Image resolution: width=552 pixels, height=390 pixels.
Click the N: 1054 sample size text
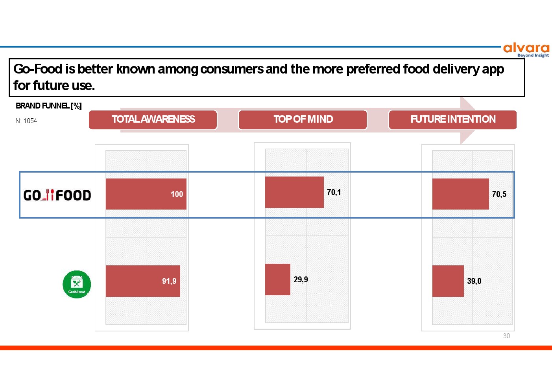[x=26, y=121]
